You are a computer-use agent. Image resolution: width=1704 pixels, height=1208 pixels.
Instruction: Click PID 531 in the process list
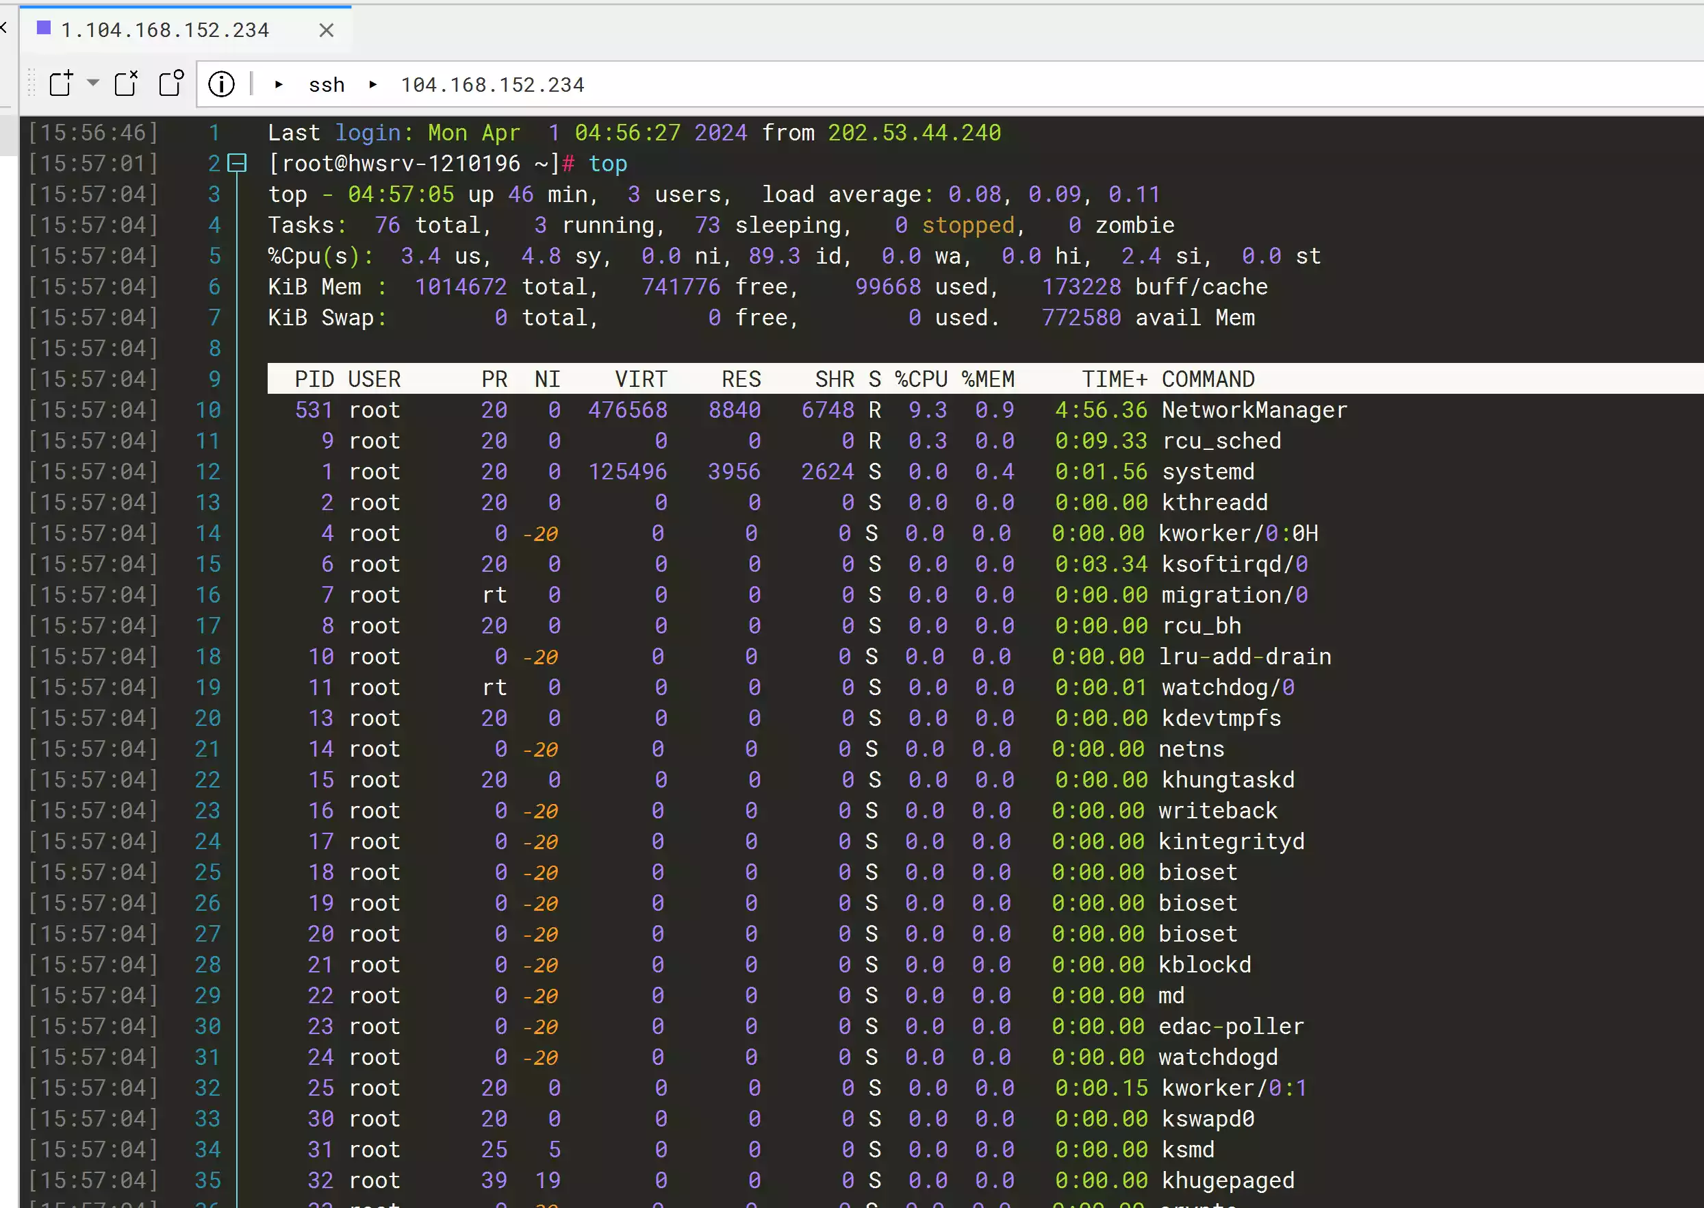(x=314, y=411)
